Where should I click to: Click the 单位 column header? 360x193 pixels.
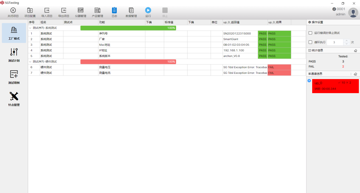[x=217, y=22]
